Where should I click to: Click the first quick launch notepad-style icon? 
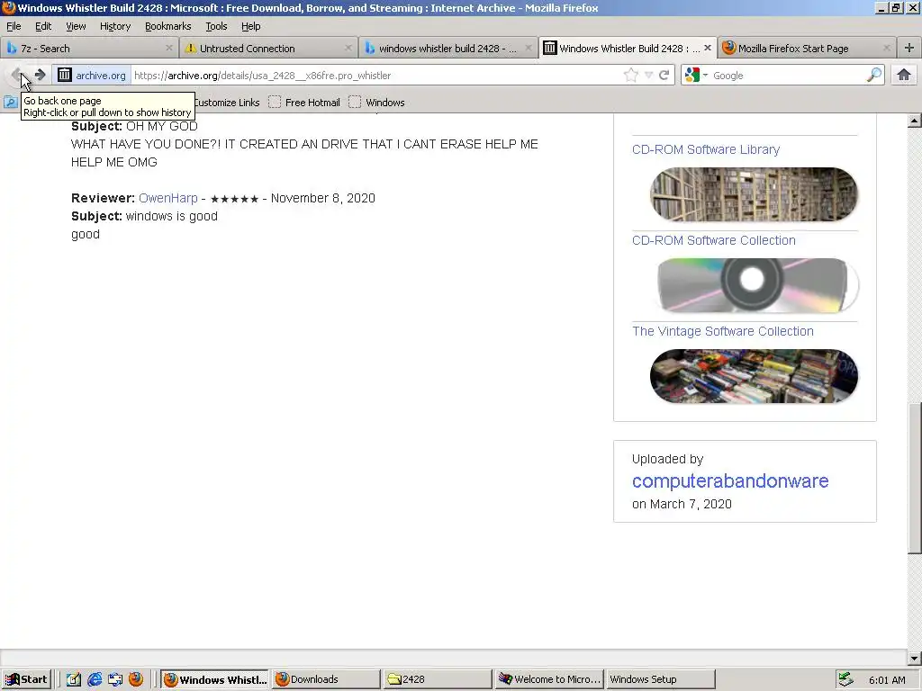(74, 679)
